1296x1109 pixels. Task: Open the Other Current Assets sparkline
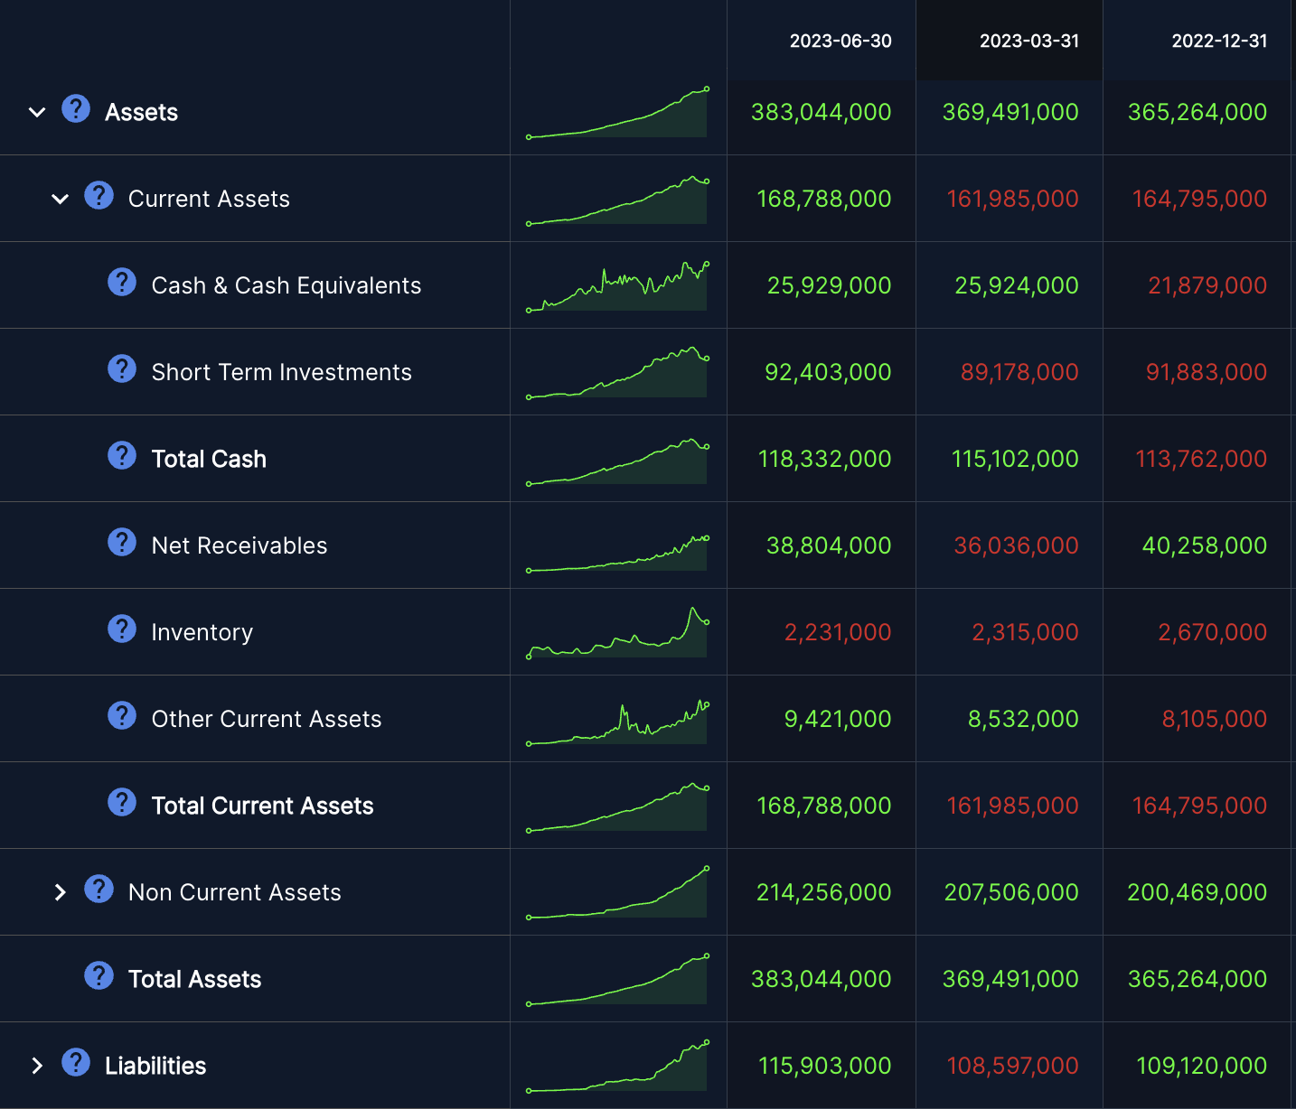[617, 722]
